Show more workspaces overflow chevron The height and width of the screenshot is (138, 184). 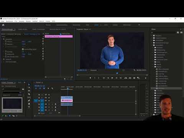pyautogui.click(x=139, y=25)
